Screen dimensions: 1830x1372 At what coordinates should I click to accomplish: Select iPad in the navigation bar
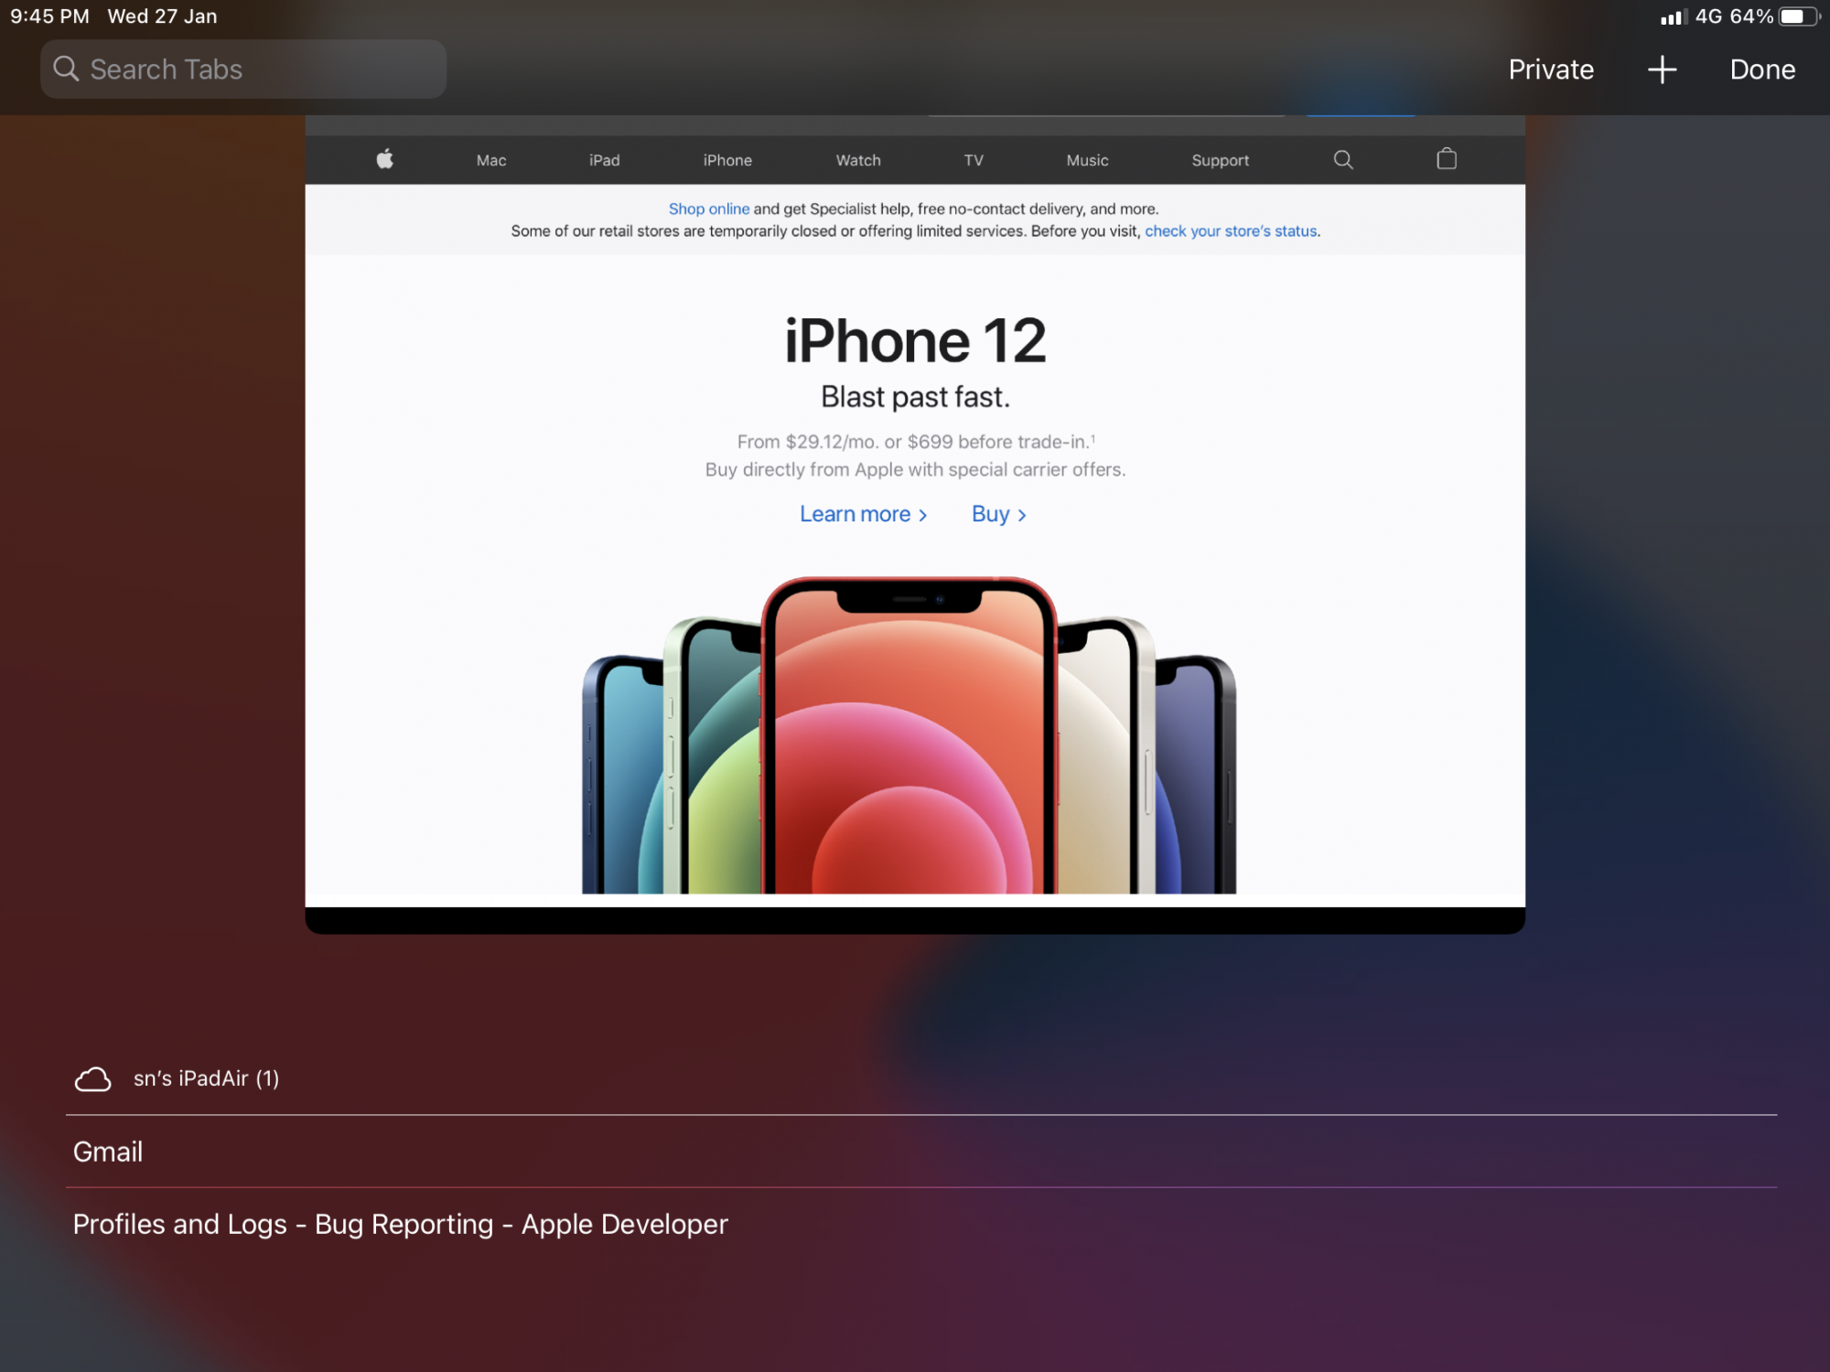[x=604, y=160]
